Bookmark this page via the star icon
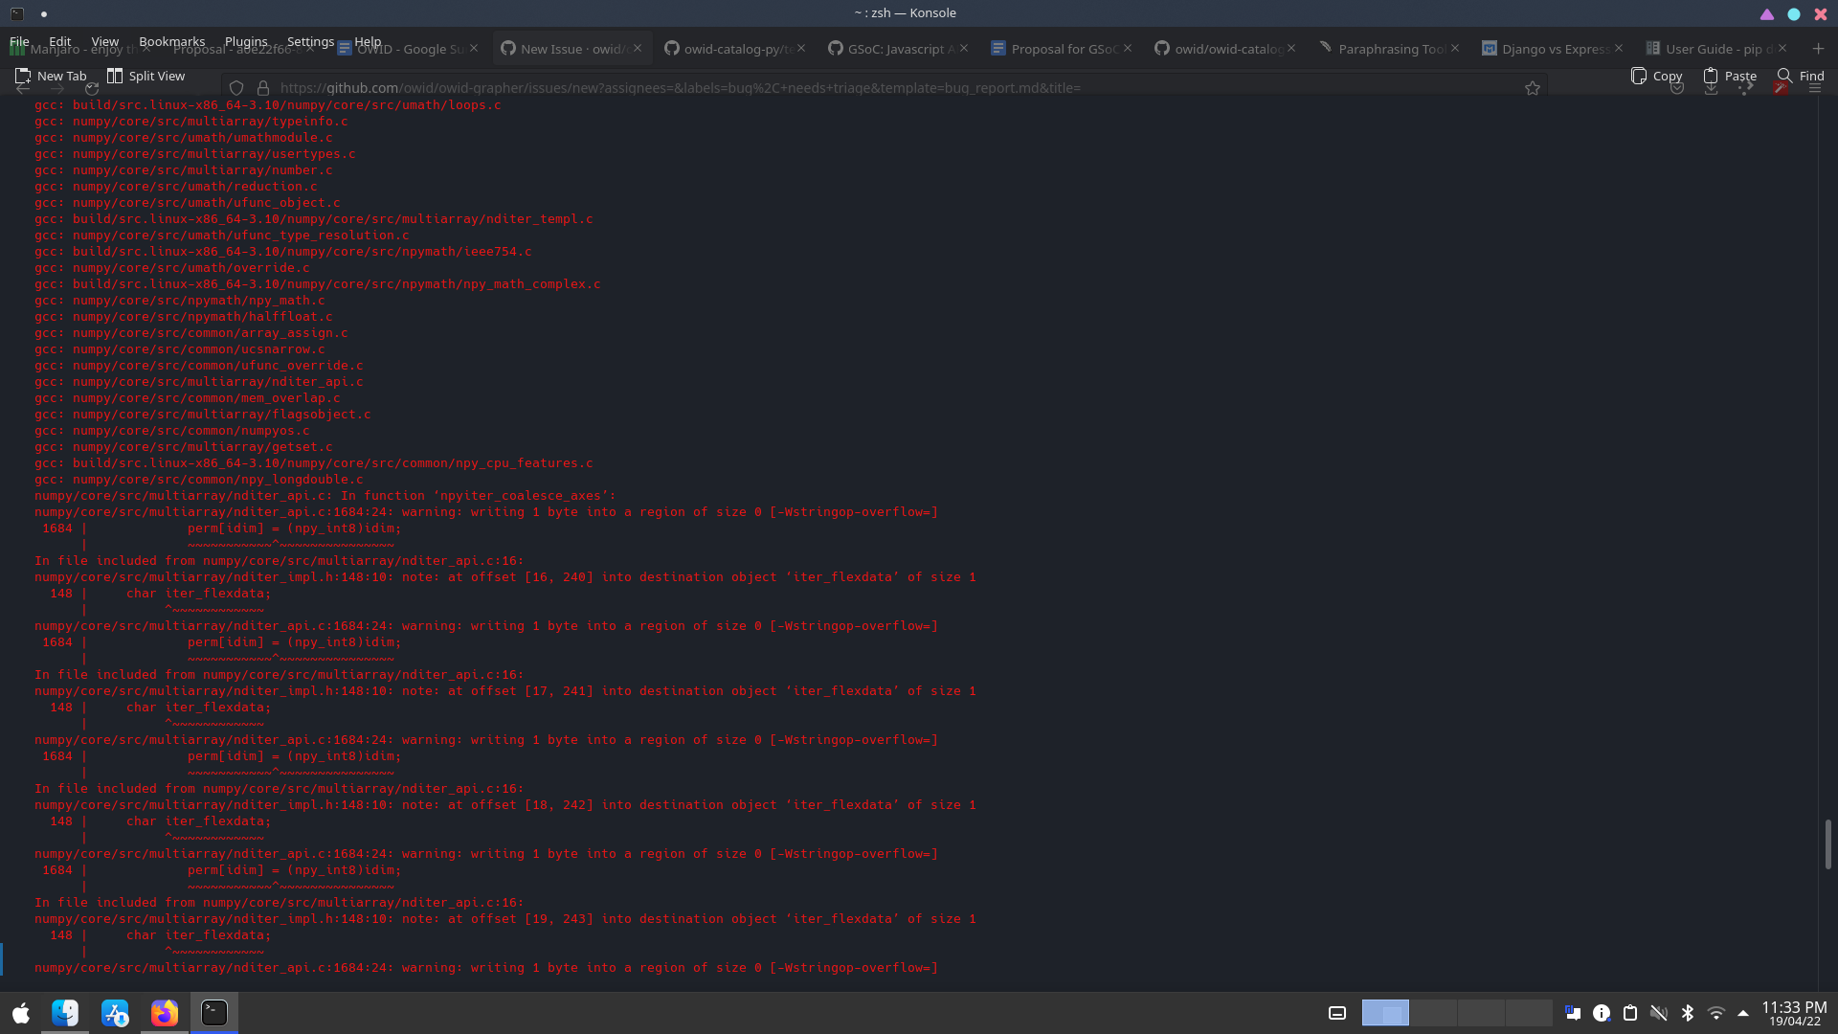Viewport: 1838px width, 1034px height. click(1533, 87)
